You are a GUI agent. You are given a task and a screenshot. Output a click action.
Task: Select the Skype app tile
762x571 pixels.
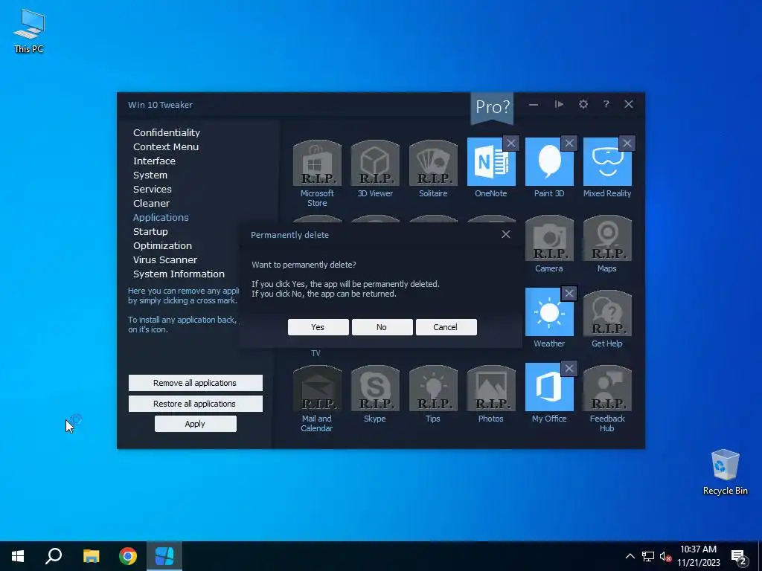coord(375,388)
